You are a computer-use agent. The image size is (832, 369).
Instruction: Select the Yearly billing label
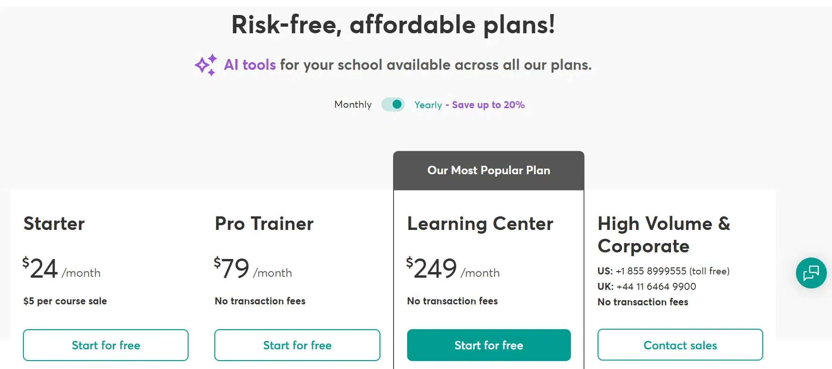point(428,105)
